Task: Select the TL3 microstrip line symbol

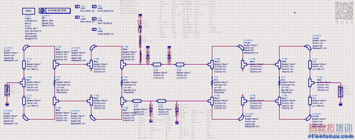Action: point(310,64)
